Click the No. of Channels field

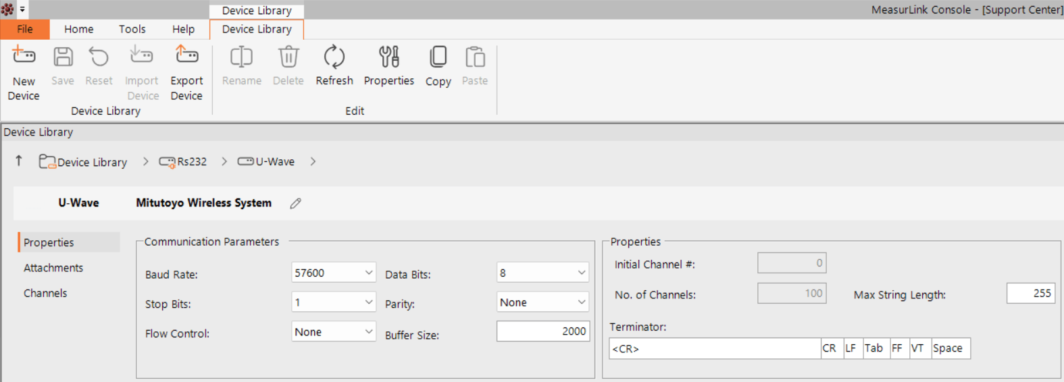pyautogui.click(x=792, y=293)
